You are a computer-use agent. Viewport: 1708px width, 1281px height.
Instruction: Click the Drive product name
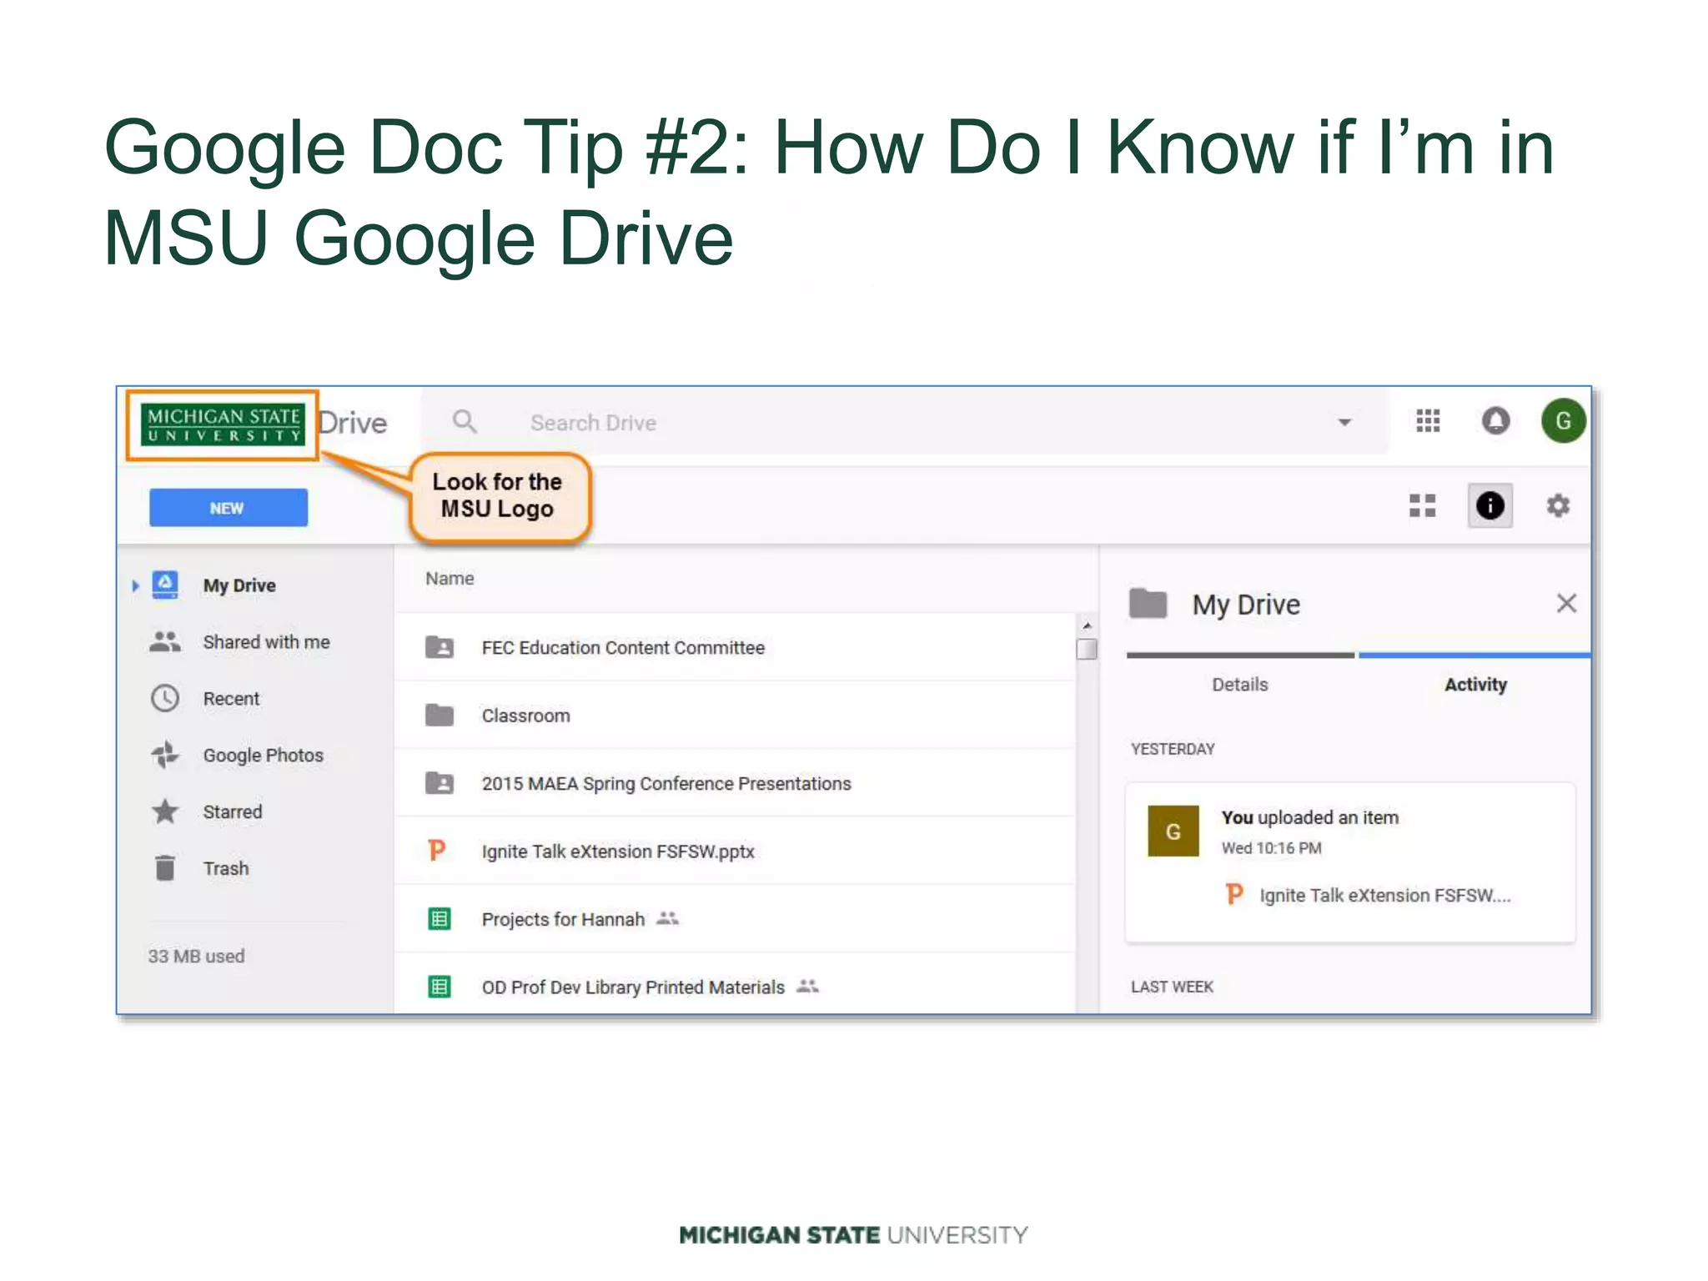coord(353,423)
